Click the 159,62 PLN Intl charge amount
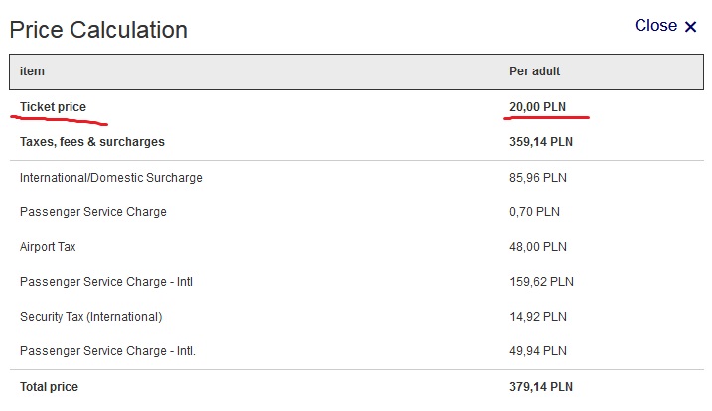This screenshot has width=712, height=411. click(541, 282)
